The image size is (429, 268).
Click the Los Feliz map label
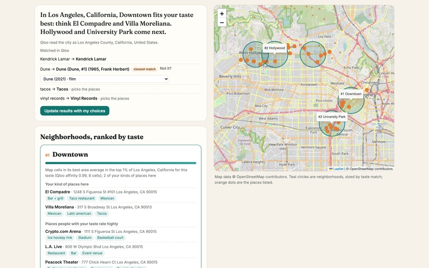325,36
